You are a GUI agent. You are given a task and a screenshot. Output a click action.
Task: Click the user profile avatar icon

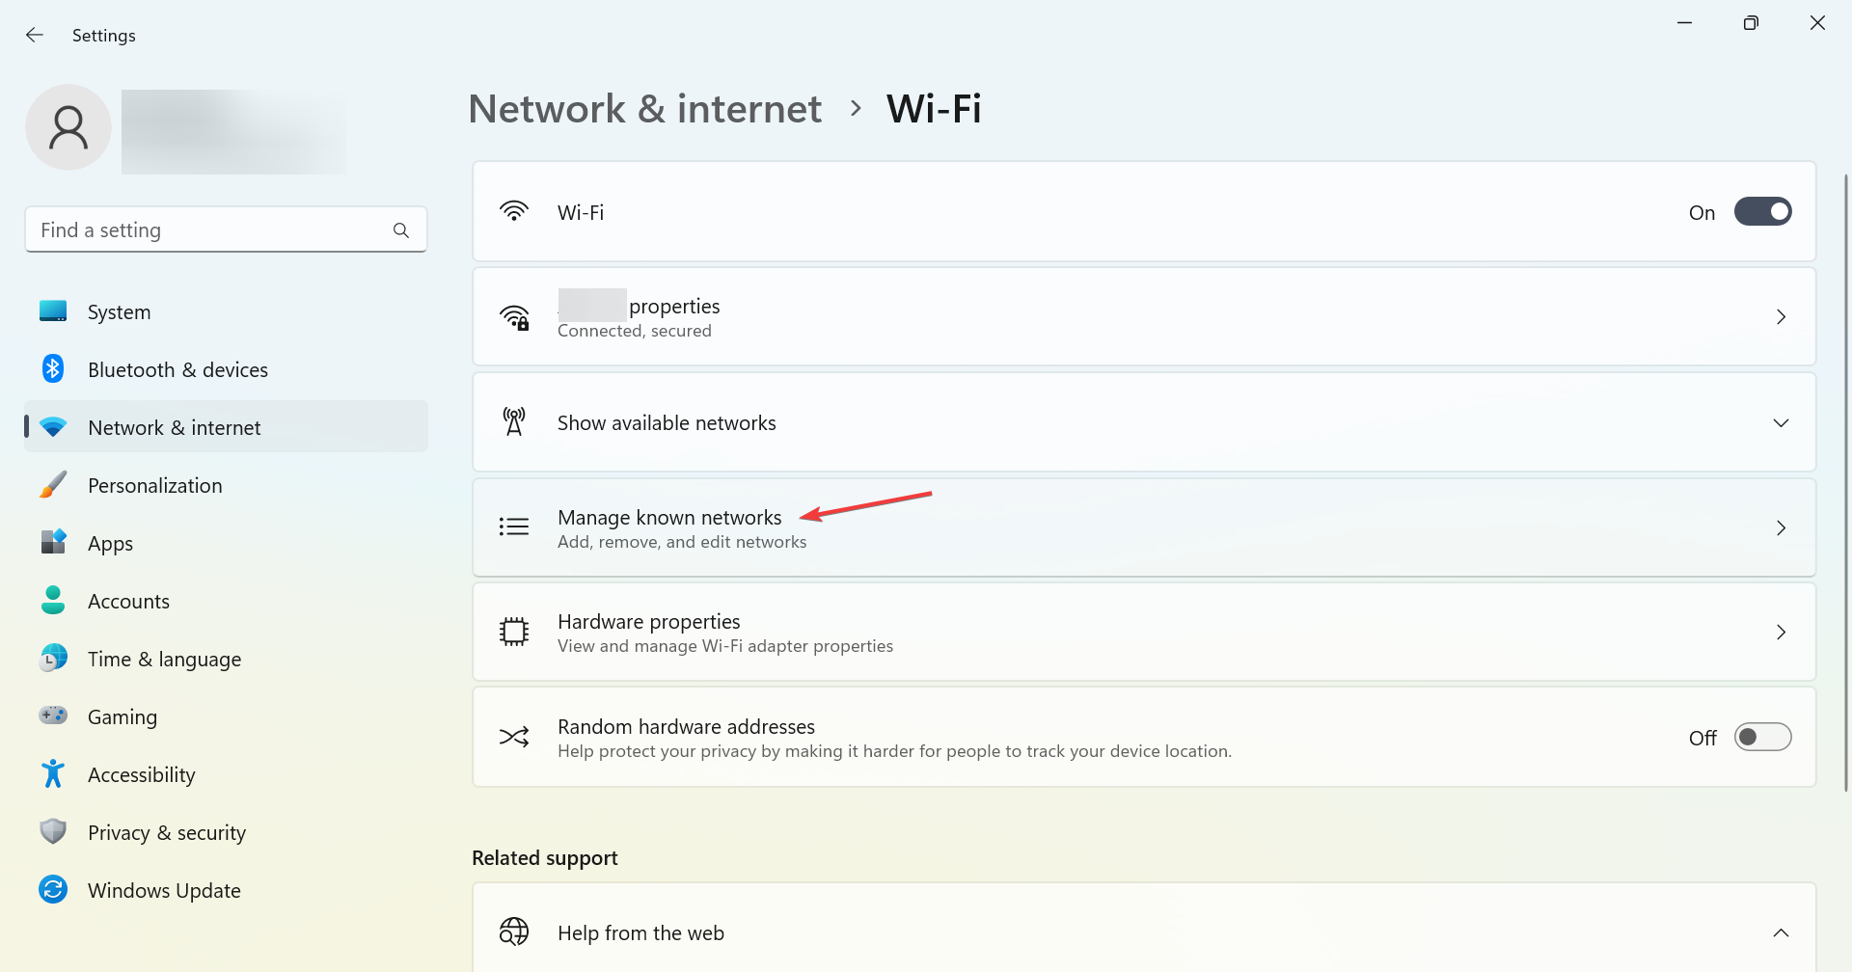(x=68, y=127)
